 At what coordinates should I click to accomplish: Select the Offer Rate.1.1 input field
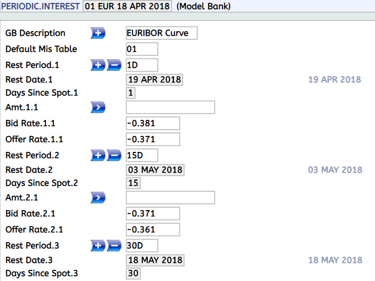[x=153, y=139]
